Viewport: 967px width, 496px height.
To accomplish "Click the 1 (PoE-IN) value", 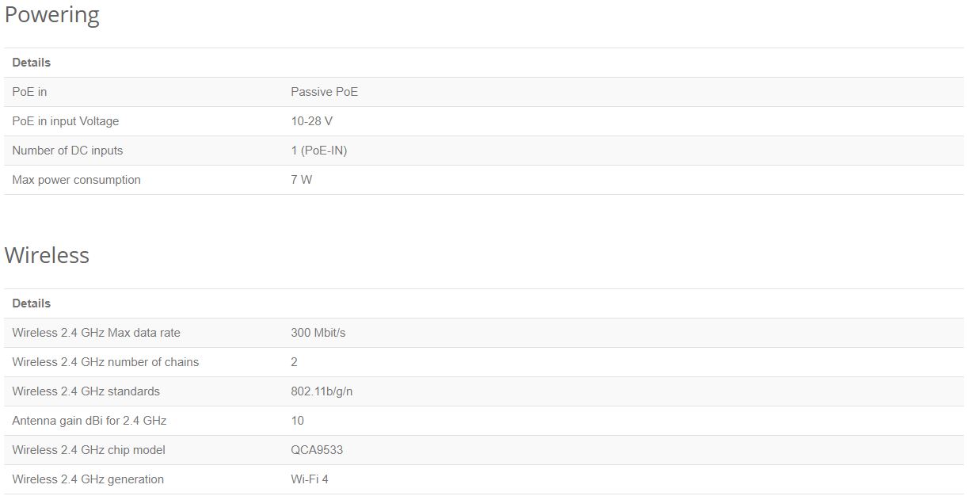I will tap(318, 151).
